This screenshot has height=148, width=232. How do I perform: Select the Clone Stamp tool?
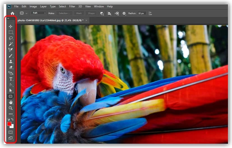pos(11,61)
